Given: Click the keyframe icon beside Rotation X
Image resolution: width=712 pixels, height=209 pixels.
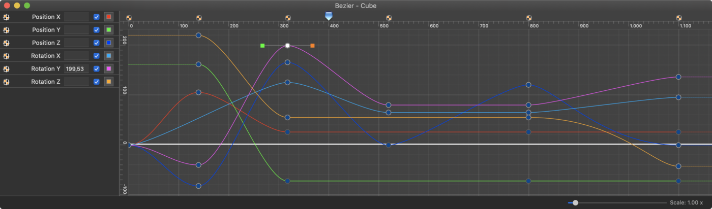Looking at the screenshot, I should tap(6, 56).
